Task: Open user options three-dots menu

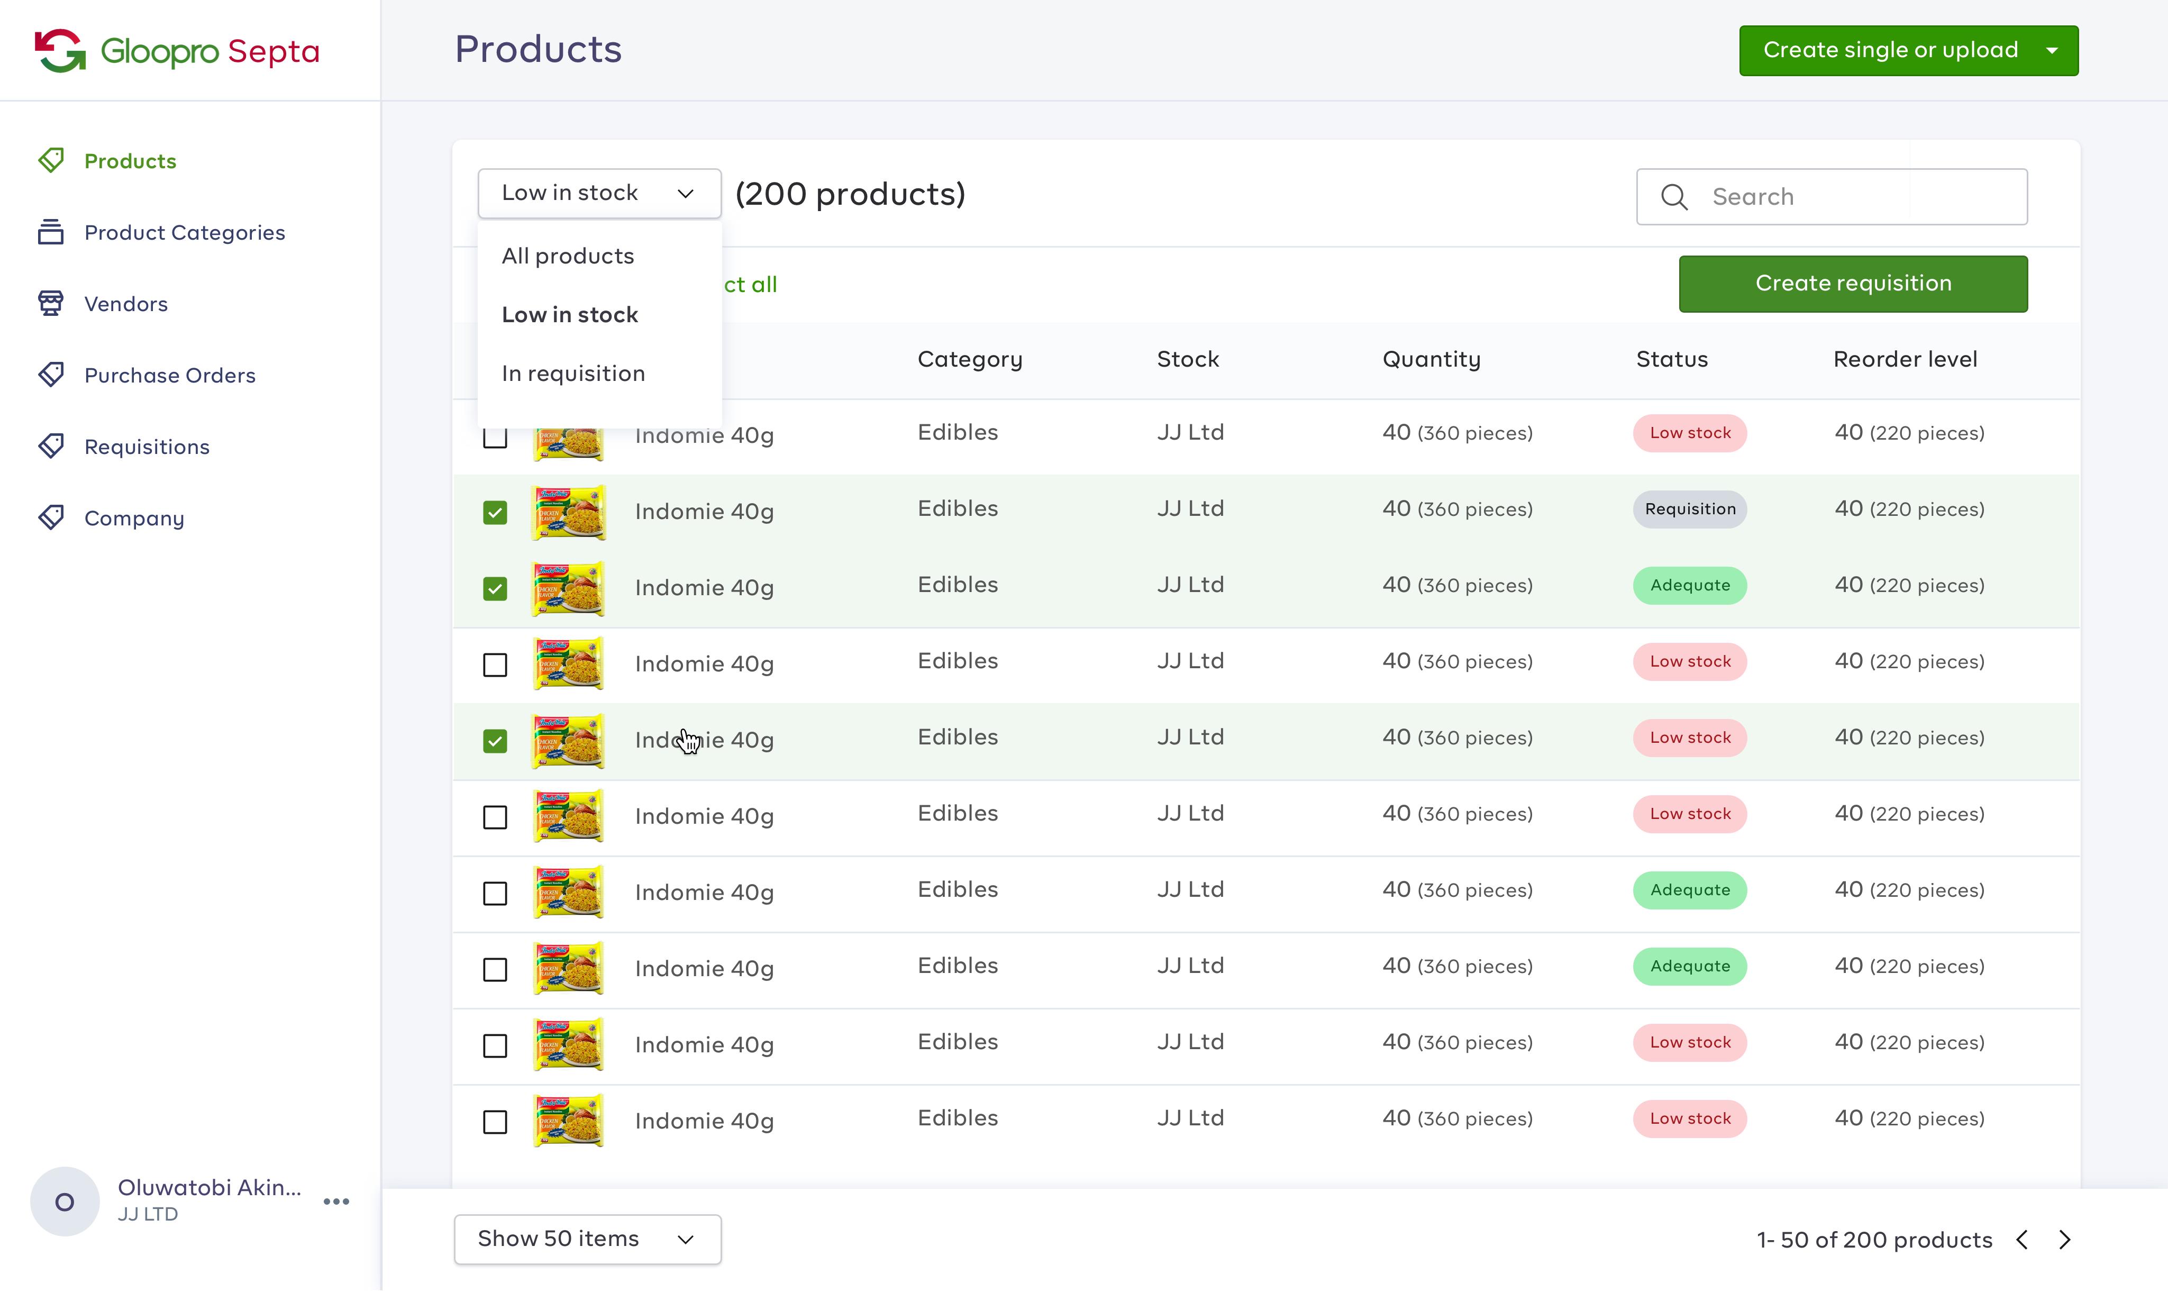Action: coord(336,1203)
